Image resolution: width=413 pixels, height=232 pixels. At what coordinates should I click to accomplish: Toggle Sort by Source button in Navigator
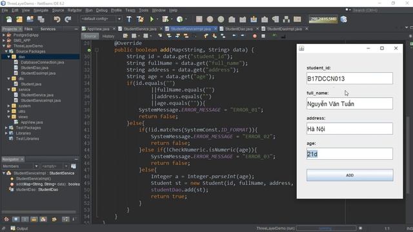tap(74, 219)
